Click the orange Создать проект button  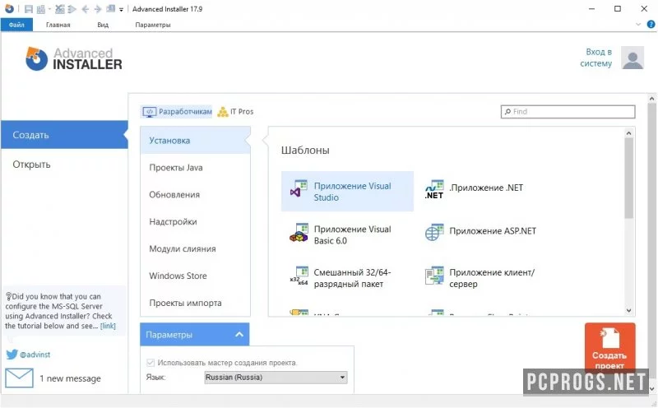point(609,346)
